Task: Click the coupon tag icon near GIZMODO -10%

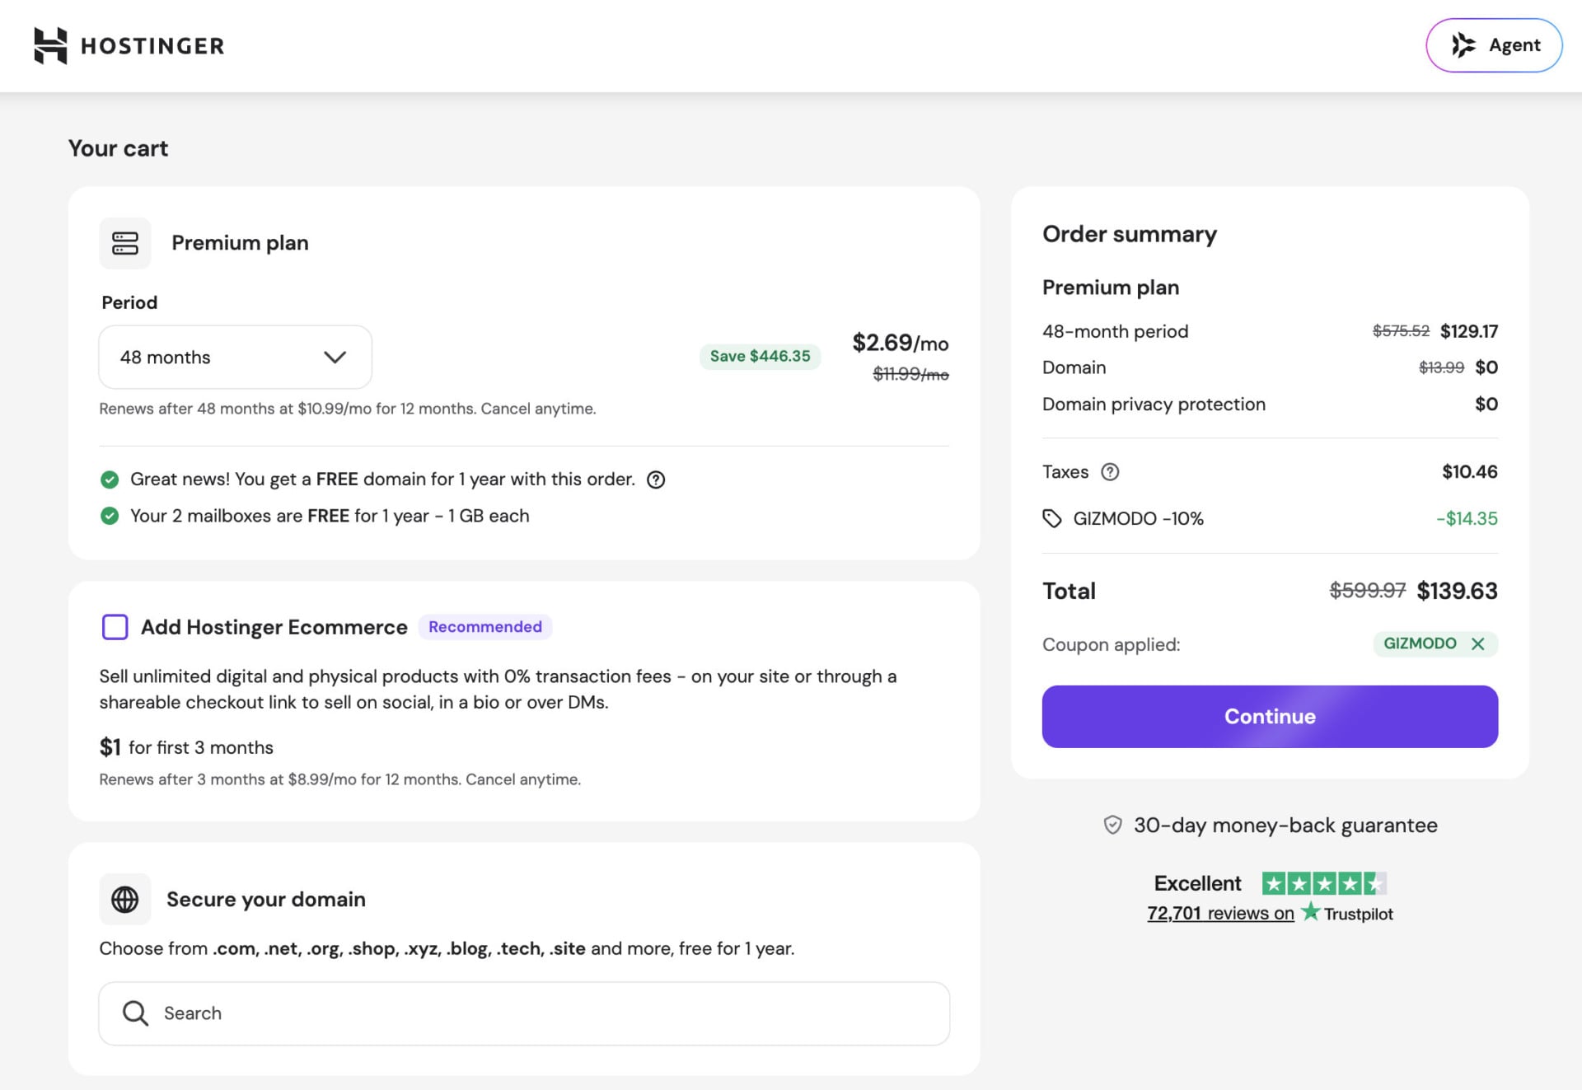Action: point(1051,518)
